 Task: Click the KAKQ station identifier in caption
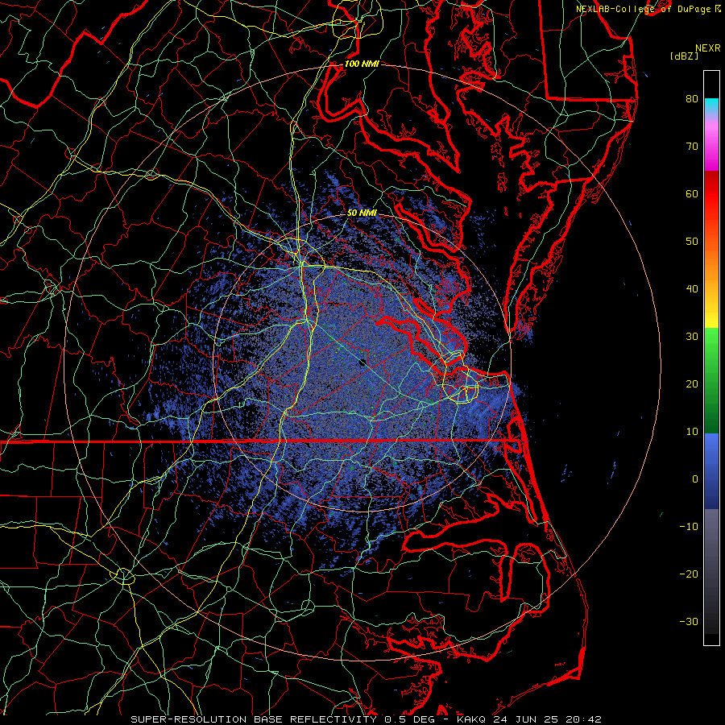[470, 719]
